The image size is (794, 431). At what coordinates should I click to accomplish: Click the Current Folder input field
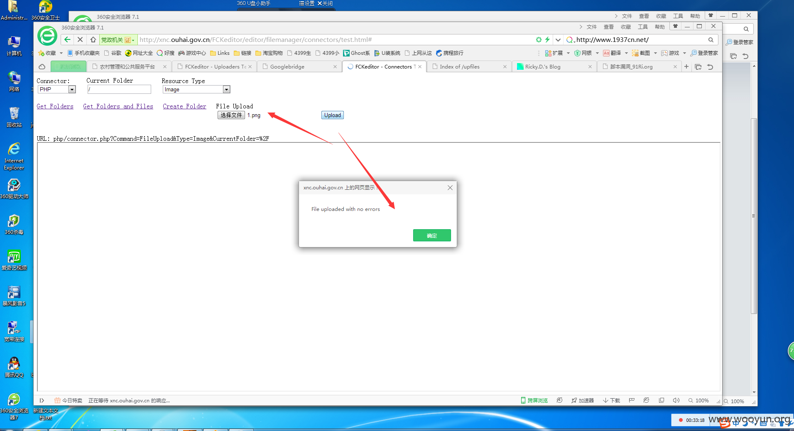pyautogui.click(x=119, y=89)
